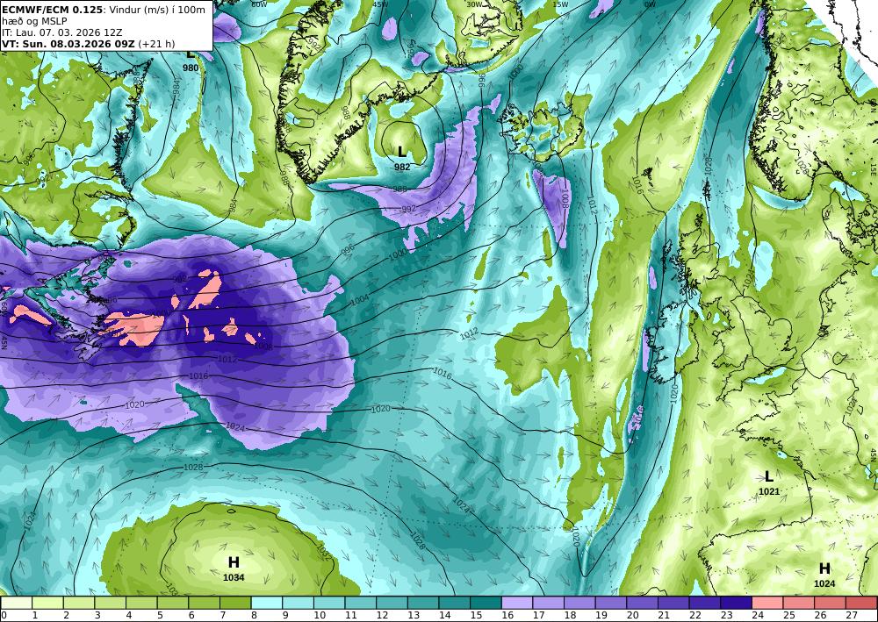Select the legend swatch between 11 and 12
Viewport: 878px width, 622px height.
click(x=361, y=603)
